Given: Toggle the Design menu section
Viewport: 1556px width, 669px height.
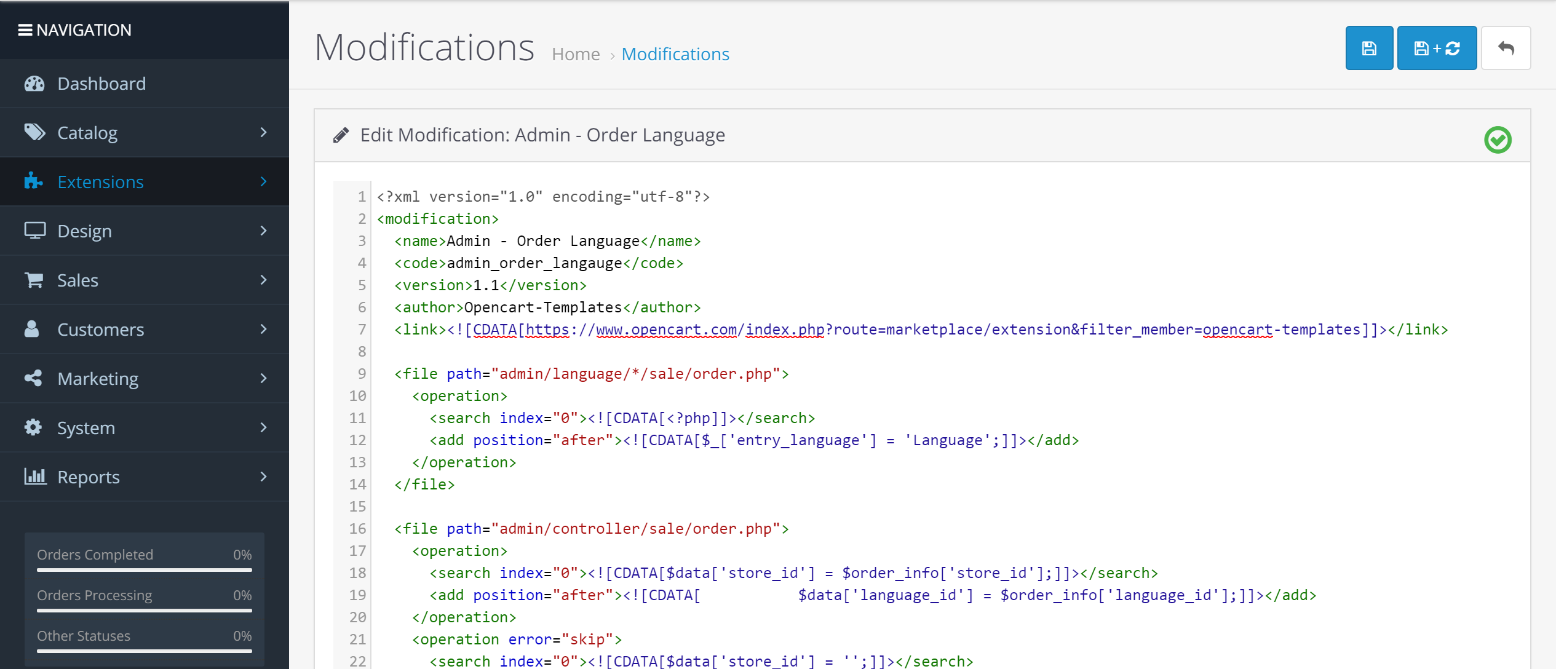Looking at the screenshot, I should [x=145, y=231].
